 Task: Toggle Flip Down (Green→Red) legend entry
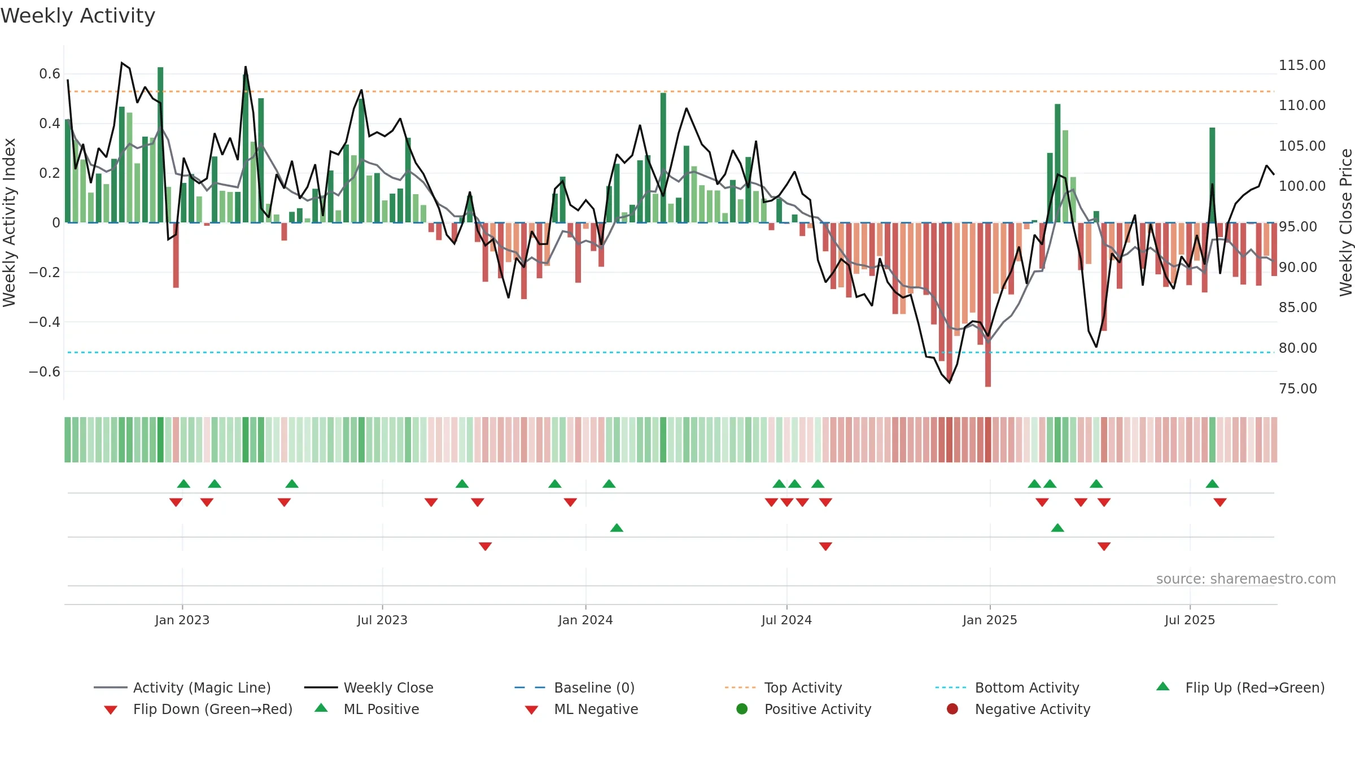(x=198, y=709)
